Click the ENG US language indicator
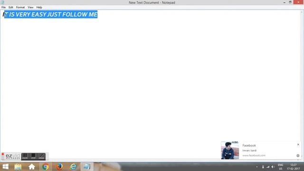 click(x=281, y=167)
